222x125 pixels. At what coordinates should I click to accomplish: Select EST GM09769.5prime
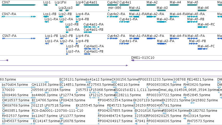pyautogui.click(x=16, y=106)
